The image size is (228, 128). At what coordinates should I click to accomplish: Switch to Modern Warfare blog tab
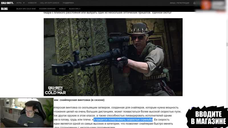(47, 9)
